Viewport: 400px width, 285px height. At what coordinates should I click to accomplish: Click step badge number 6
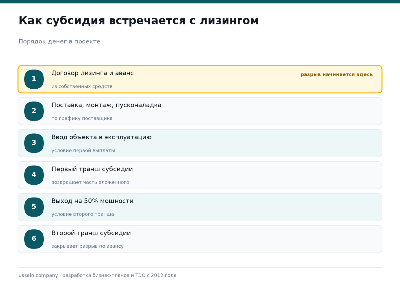[x=34, y=239]
